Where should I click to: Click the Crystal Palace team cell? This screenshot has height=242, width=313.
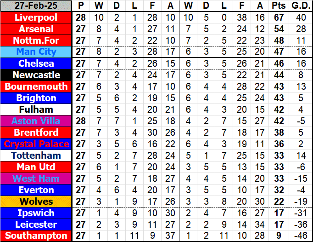point(36,144)
